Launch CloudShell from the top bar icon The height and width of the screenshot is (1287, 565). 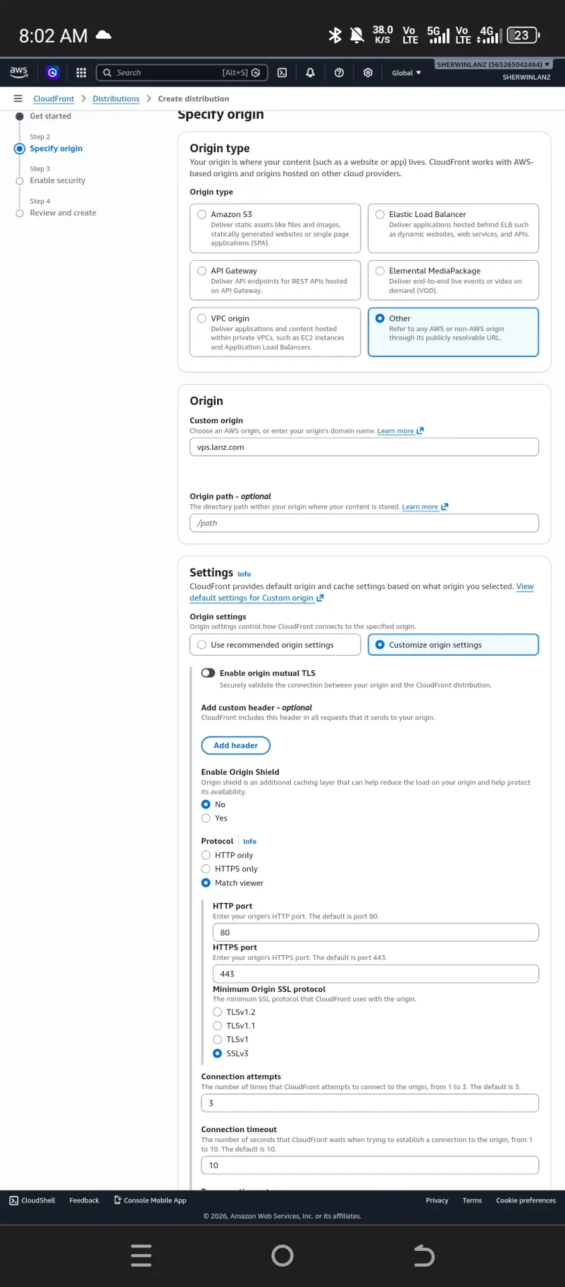(x=282, y=72)
